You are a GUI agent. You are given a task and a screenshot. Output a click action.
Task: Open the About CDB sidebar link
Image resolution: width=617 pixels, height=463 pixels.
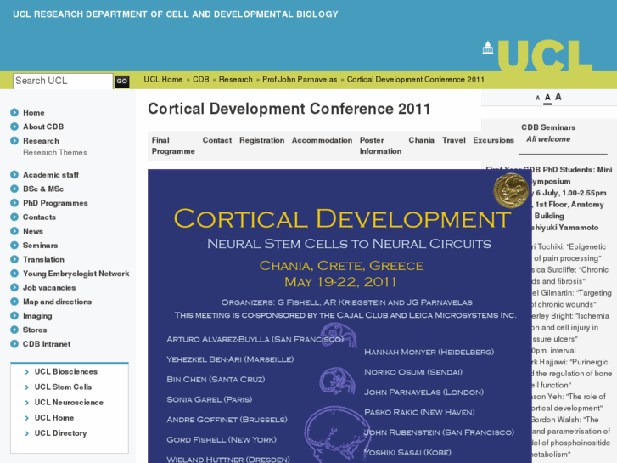pyautogui.click(x=43, y=127)
